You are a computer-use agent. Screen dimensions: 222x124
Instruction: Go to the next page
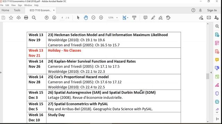pos(54,18)
